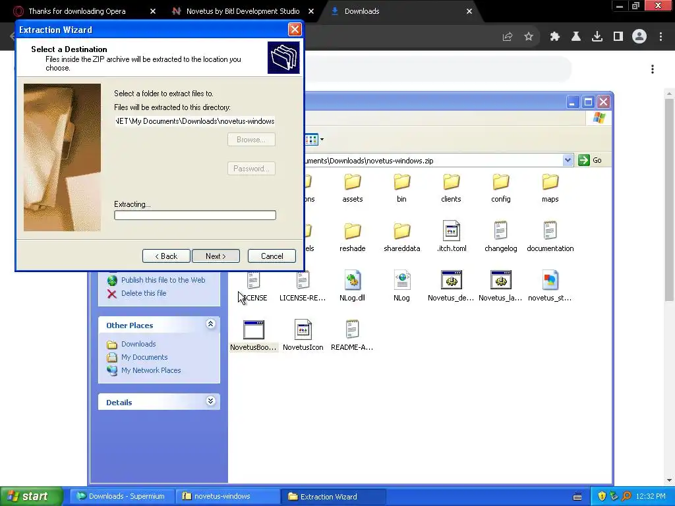Close the Thanks for downloading Opera tab

153,11
